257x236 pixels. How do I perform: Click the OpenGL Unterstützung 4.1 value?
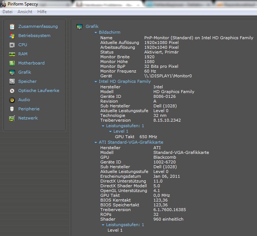click(x=157, y=191)
